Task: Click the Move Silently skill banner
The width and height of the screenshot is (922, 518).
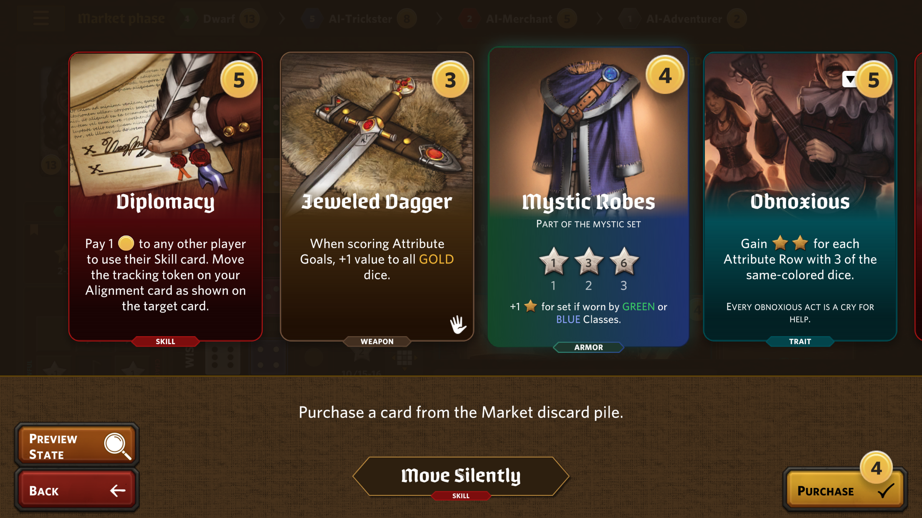Action: tap(461, 476)
